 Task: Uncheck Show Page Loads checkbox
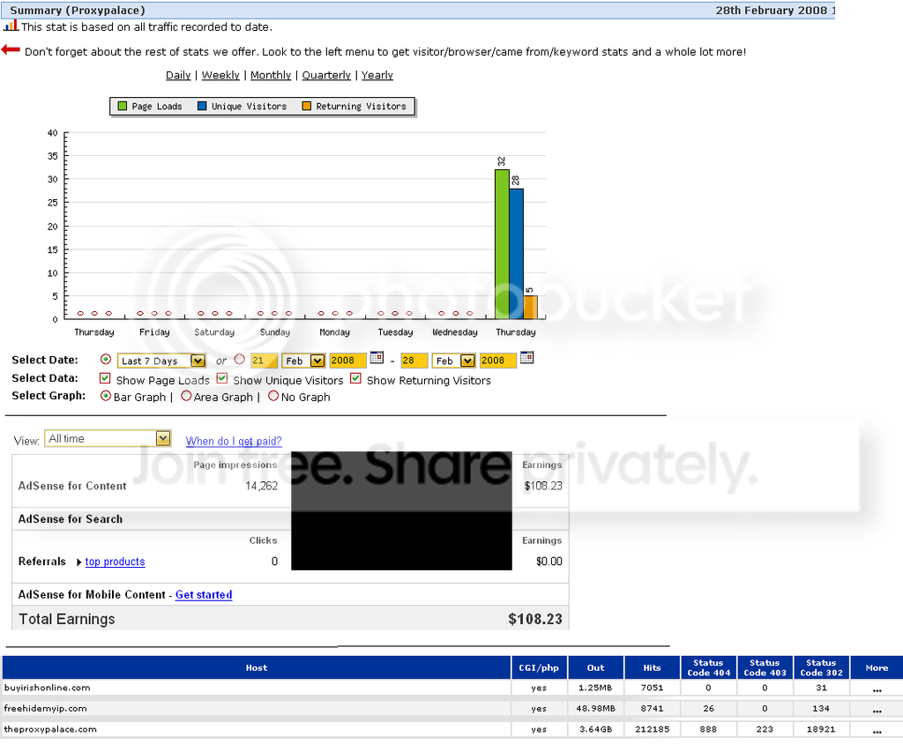[x=105, y=378]
